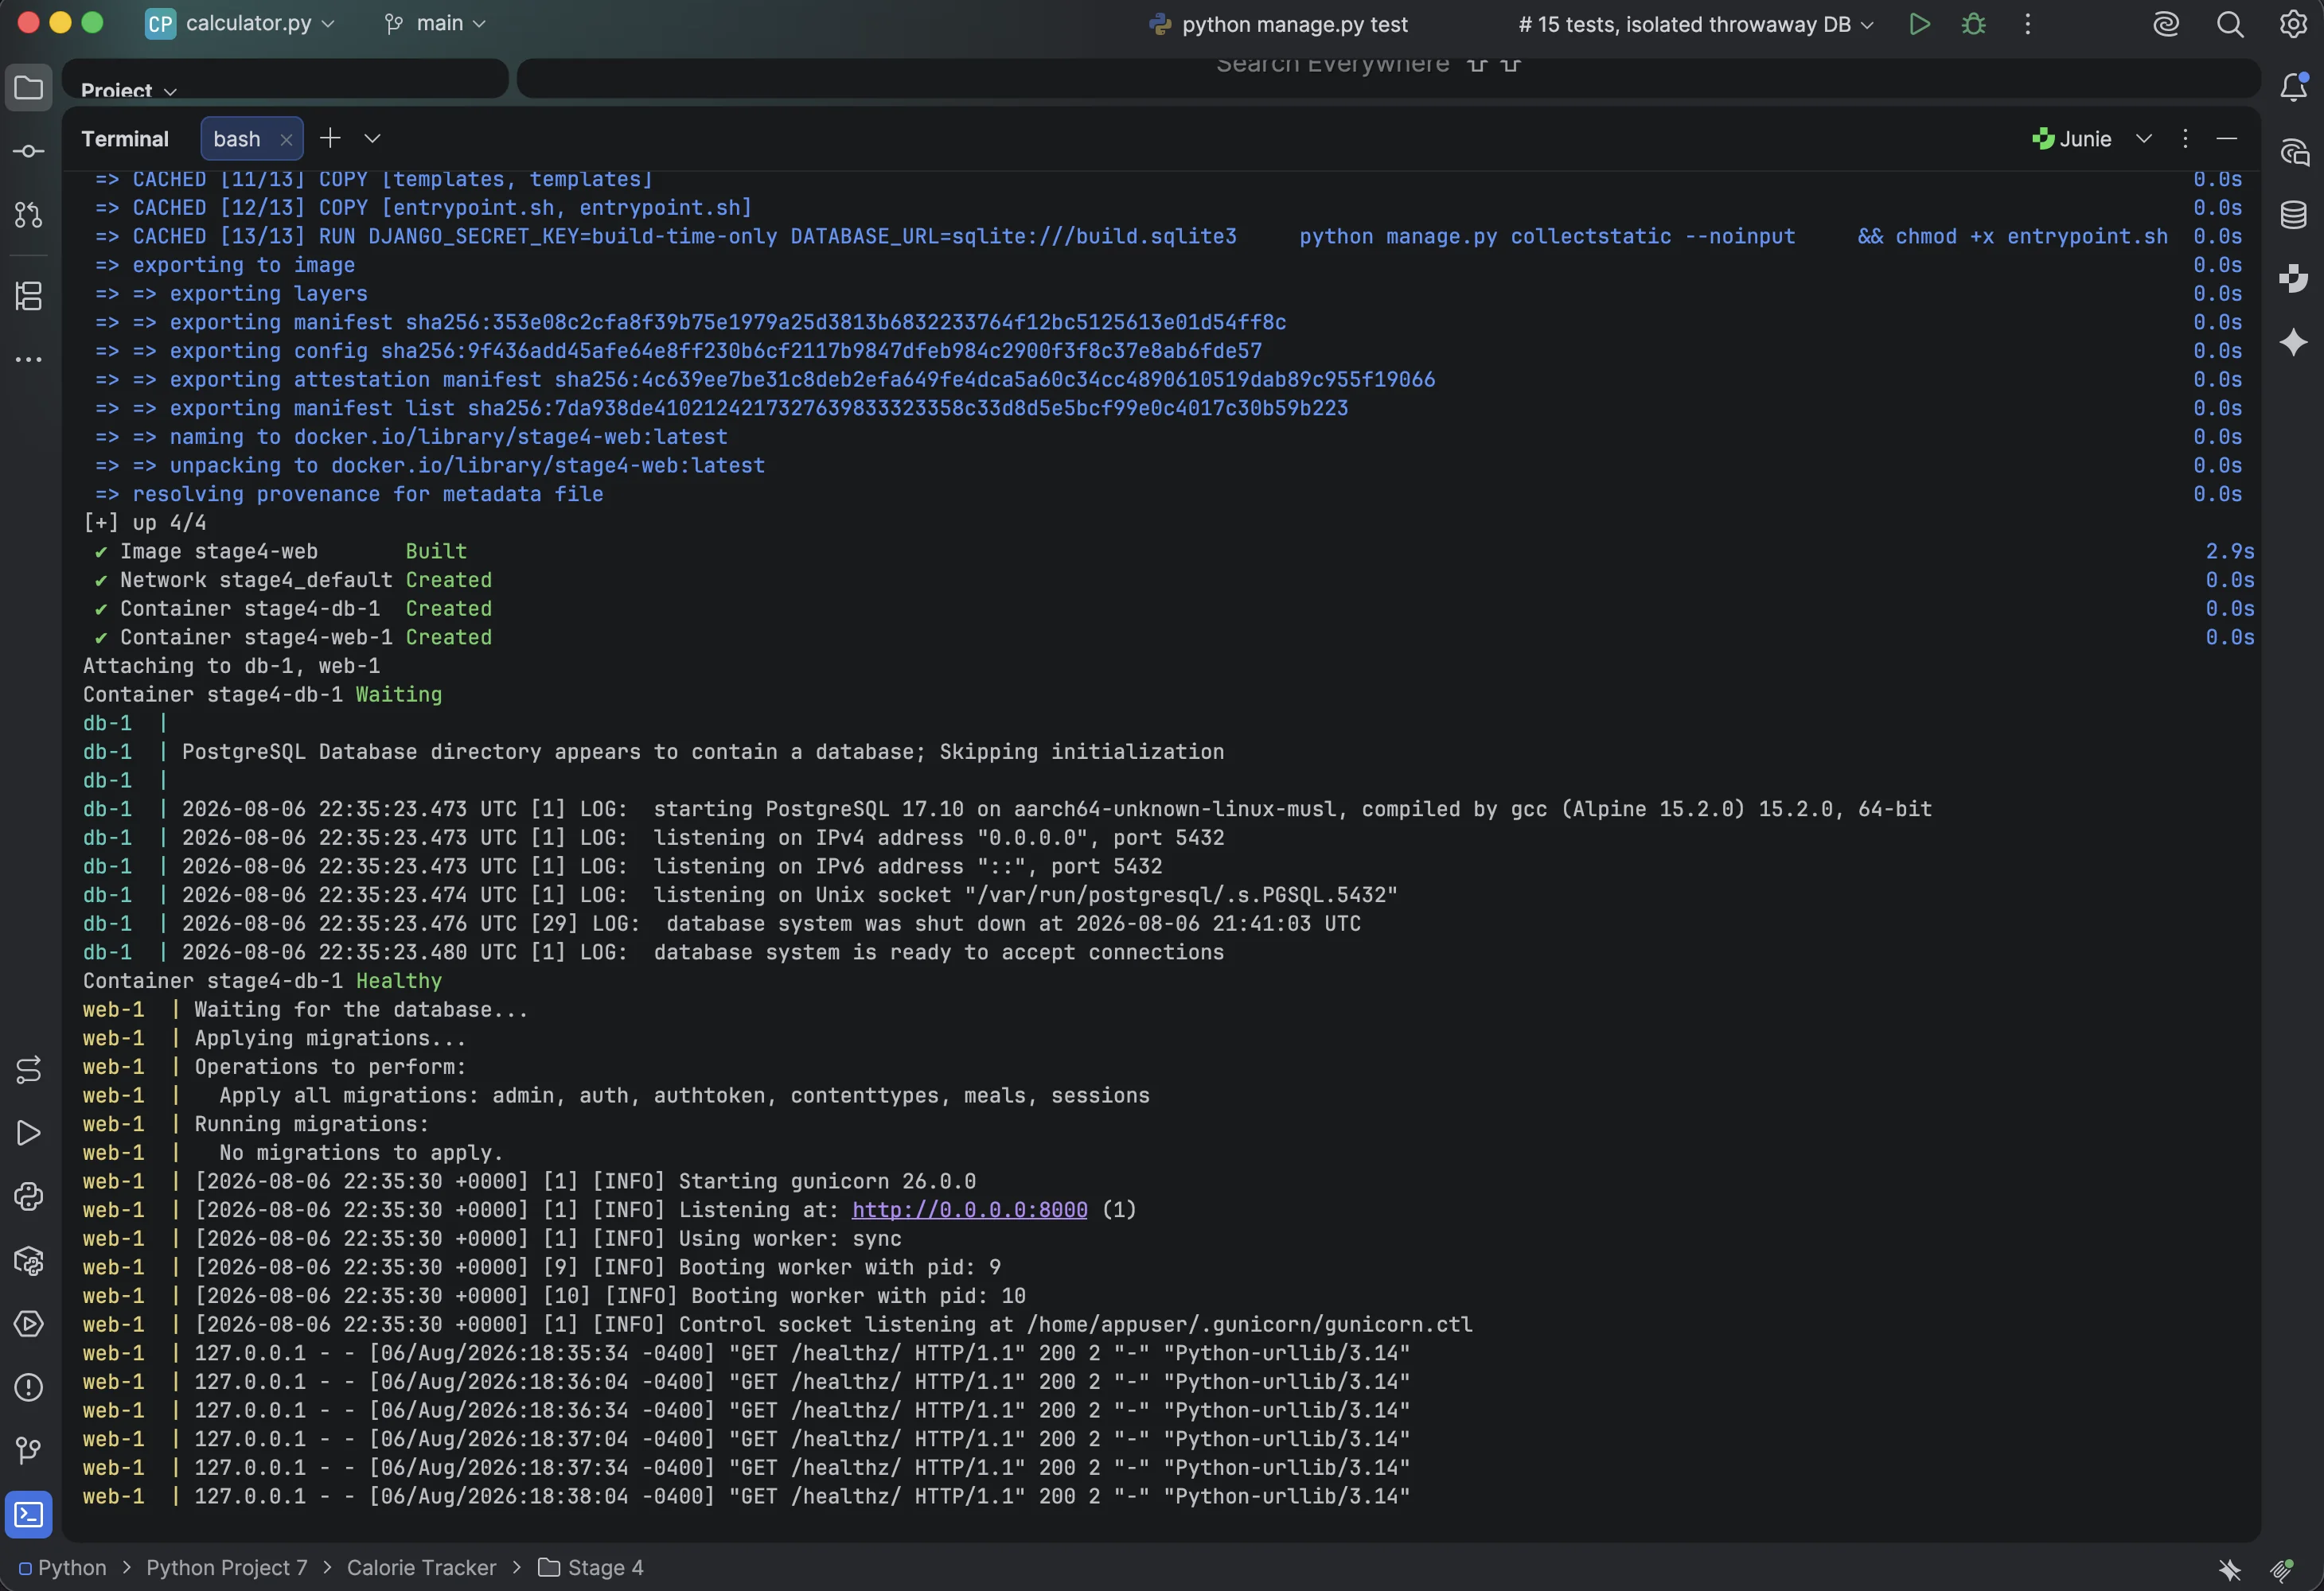Screen dimensions: 2324x1591
Task: Open the Project tool window folder icon
Action: click(28, 88)
